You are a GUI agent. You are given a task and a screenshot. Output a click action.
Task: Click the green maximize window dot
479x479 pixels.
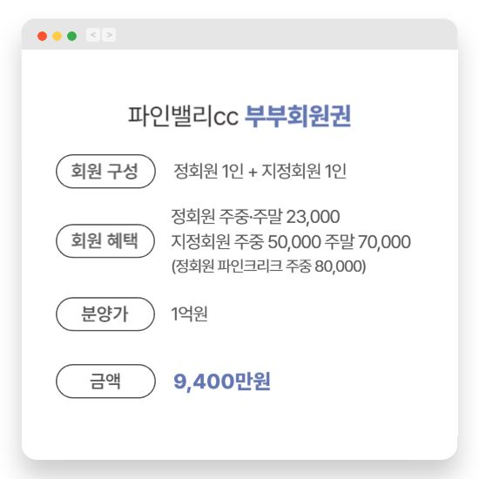coord(71,36)
